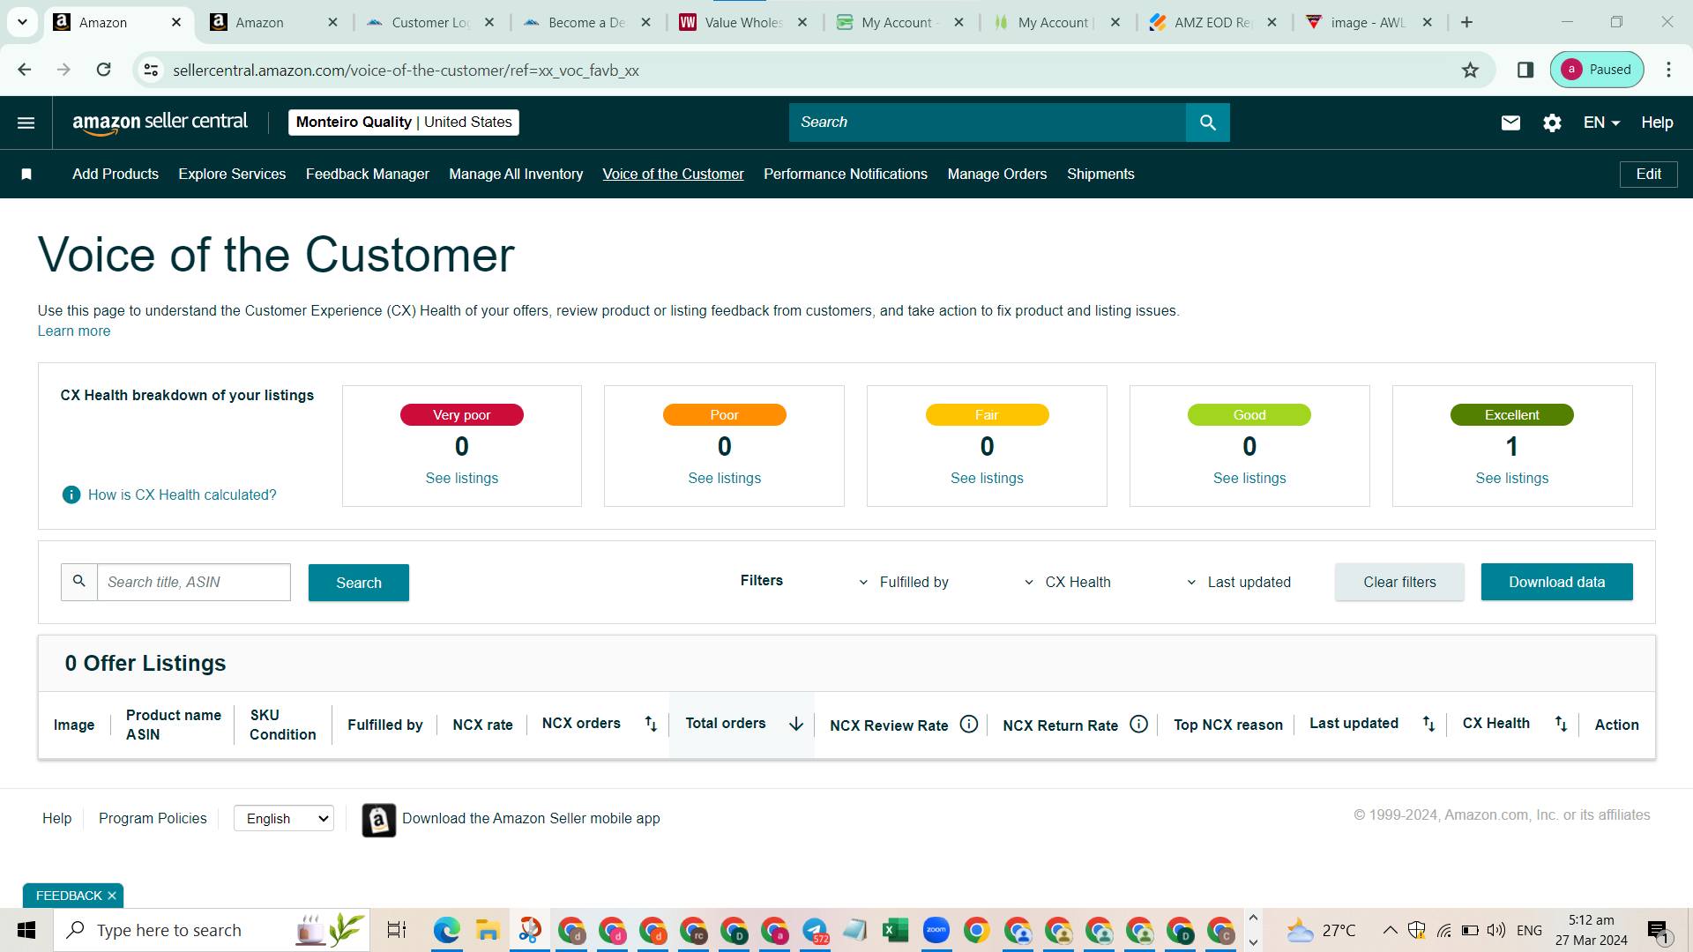
Task: Click the info icon beside CX Health calculated
Action: 71,495
